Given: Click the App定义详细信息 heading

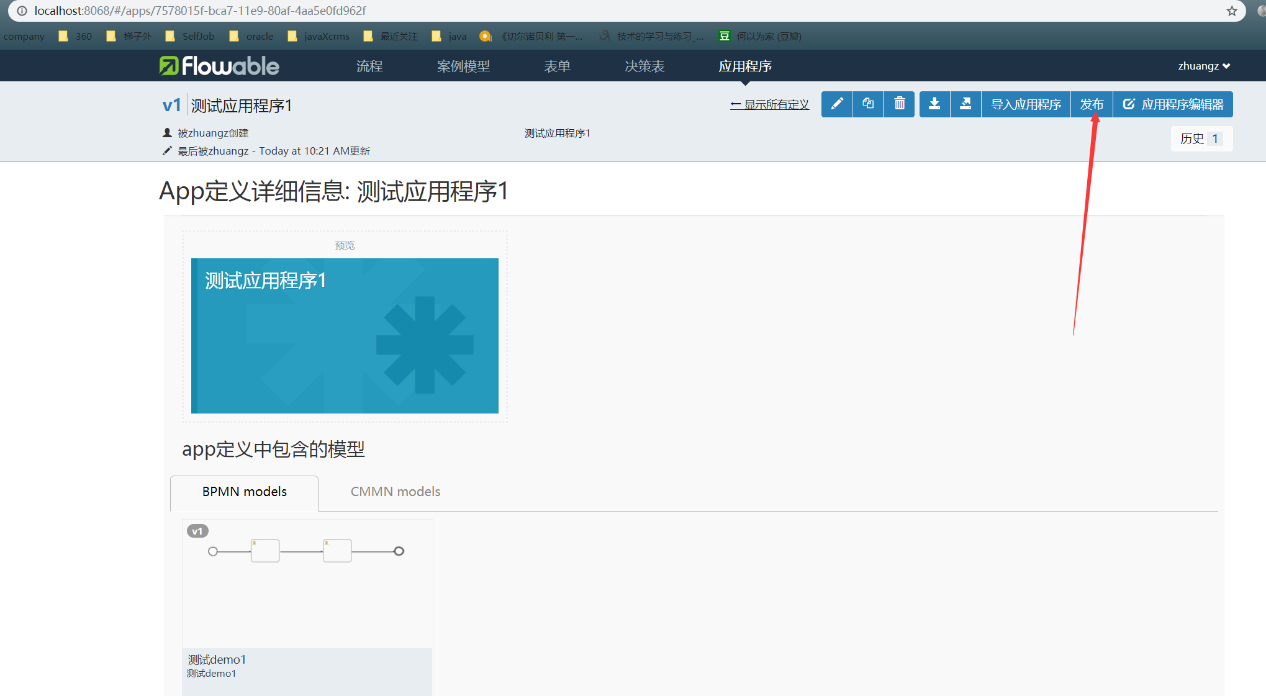Looking at the screenshot, I should [334, 191].
